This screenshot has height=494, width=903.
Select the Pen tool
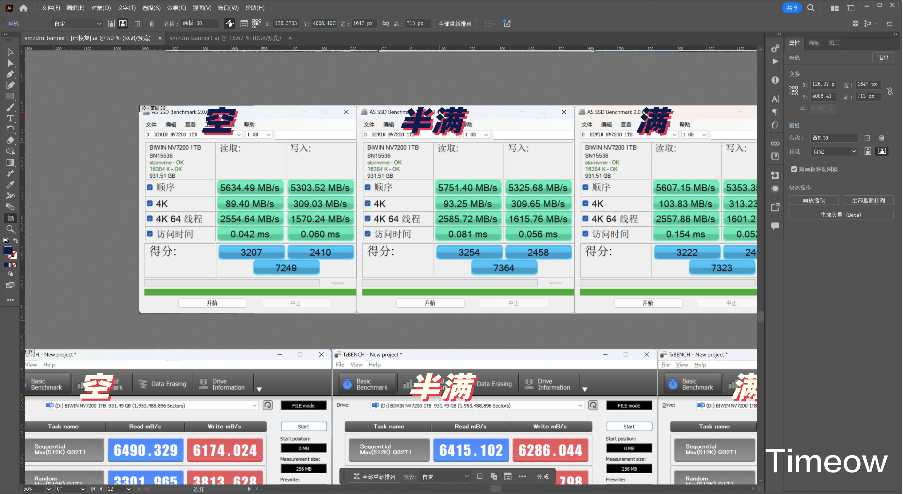pyautogui.click(x=10, y=74)
